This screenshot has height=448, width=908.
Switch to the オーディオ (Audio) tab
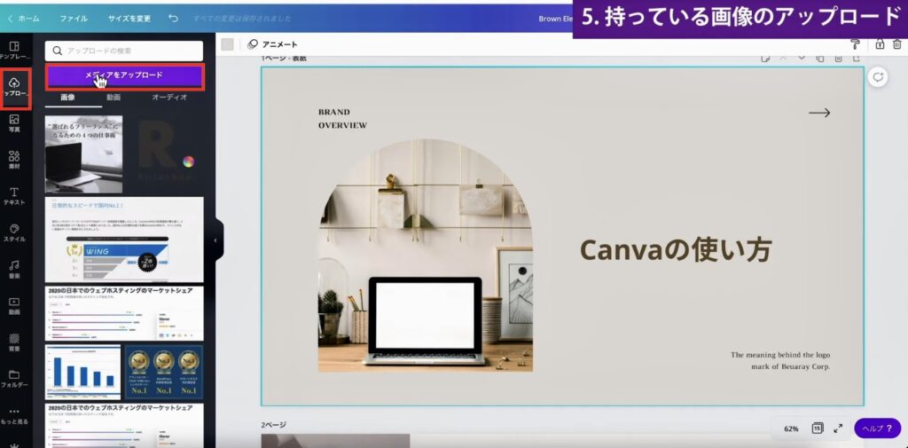(x=169, y=98)
